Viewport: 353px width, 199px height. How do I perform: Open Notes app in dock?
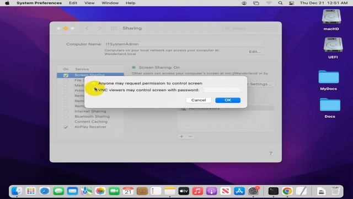(x=170, y=191)
